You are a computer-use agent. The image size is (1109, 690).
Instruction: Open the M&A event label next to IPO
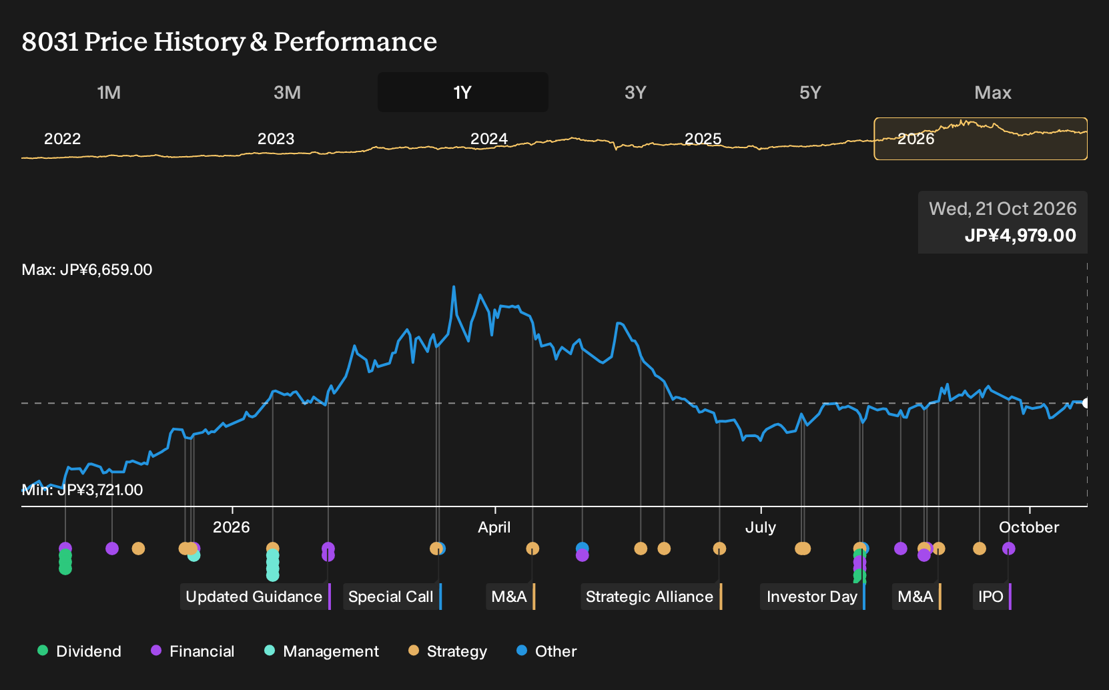point(917,597)
